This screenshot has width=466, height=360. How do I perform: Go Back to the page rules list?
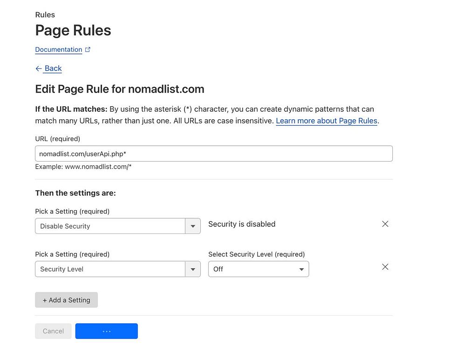pyautogui.click(x=53, y=68)
